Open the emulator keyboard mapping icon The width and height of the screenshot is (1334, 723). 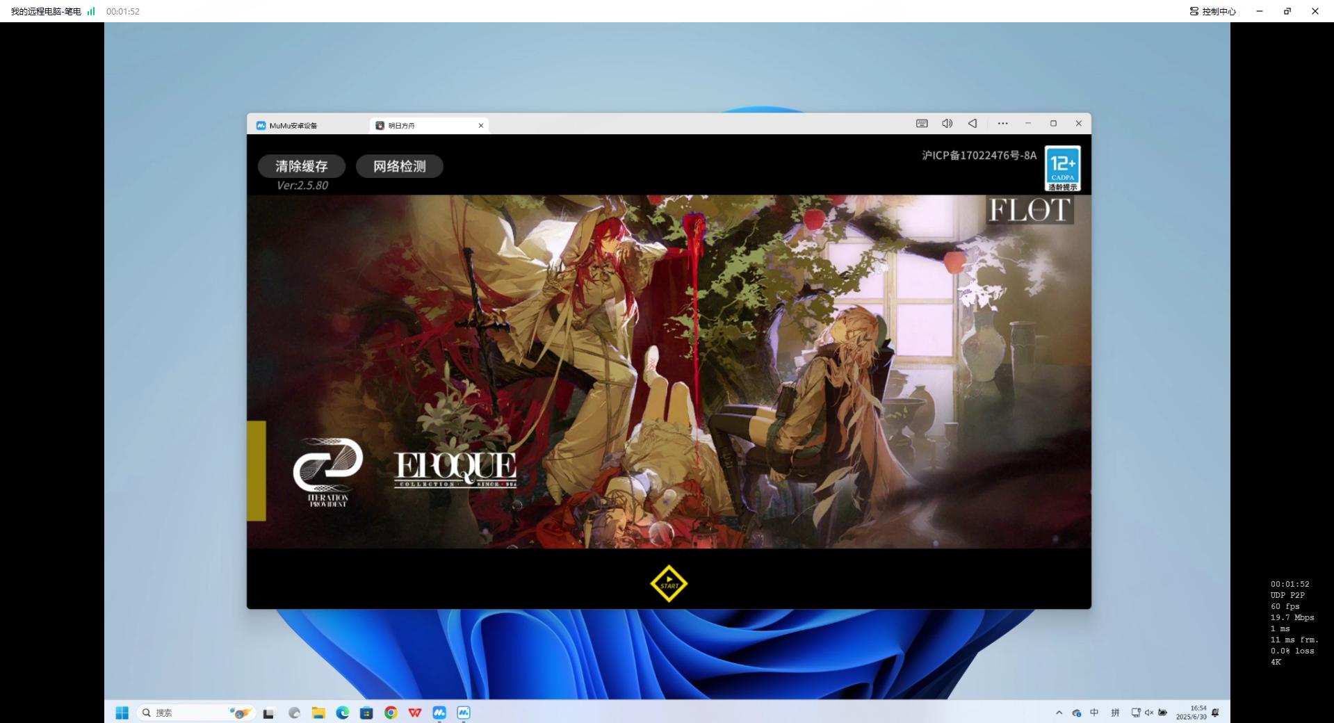[922, 123]
